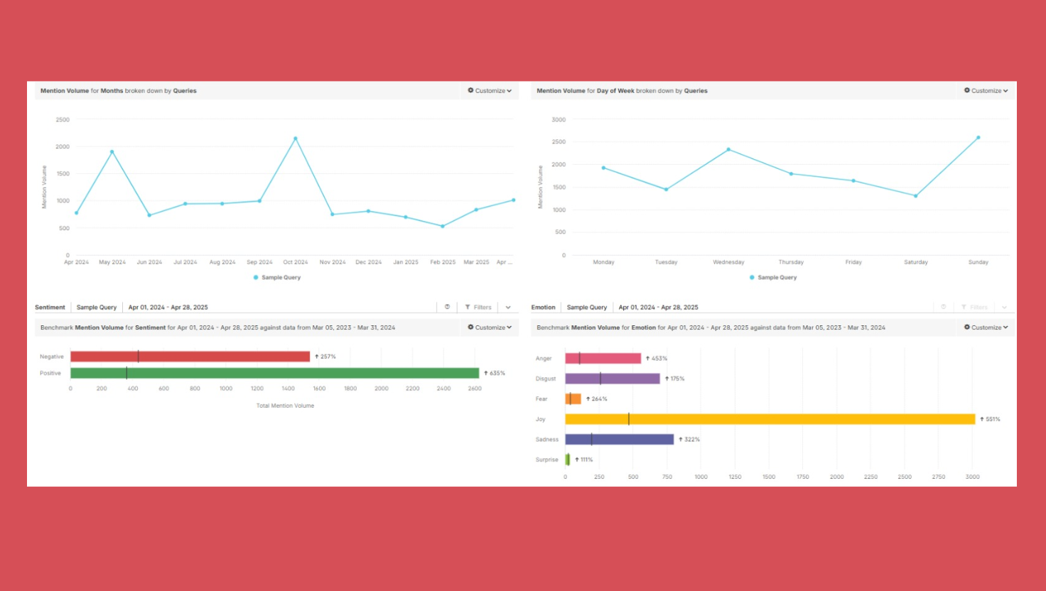The height and width of the screenshot is (591, 1046).
Task: Click the green Positive sentiment bar
Action: [x=274, y=373]
